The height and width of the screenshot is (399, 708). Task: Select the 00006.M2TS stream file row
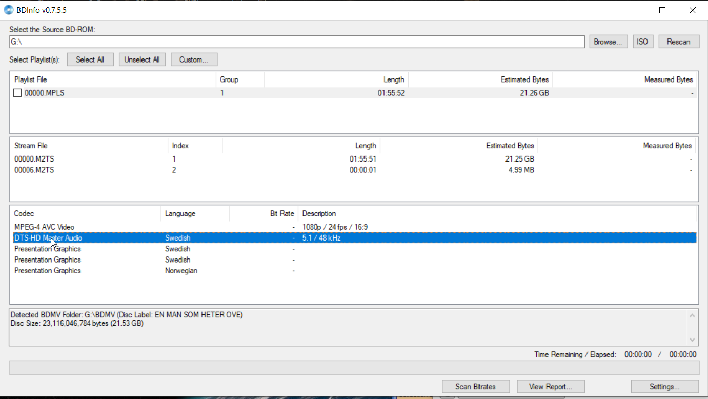point(353,170)
